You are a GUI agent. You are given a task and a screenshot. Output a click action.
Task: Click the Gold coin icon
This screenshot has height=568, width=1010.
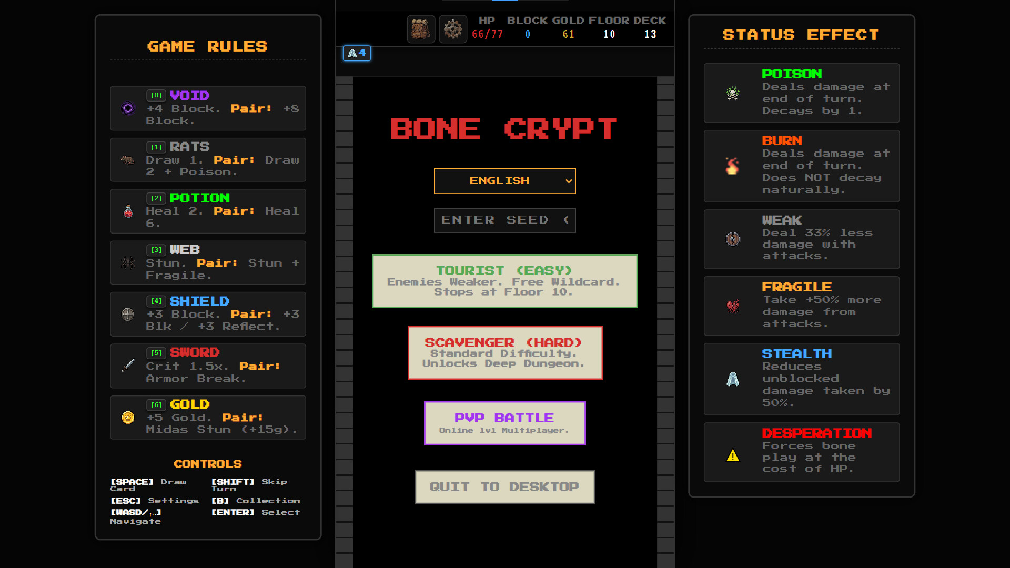tap(128, 418)
